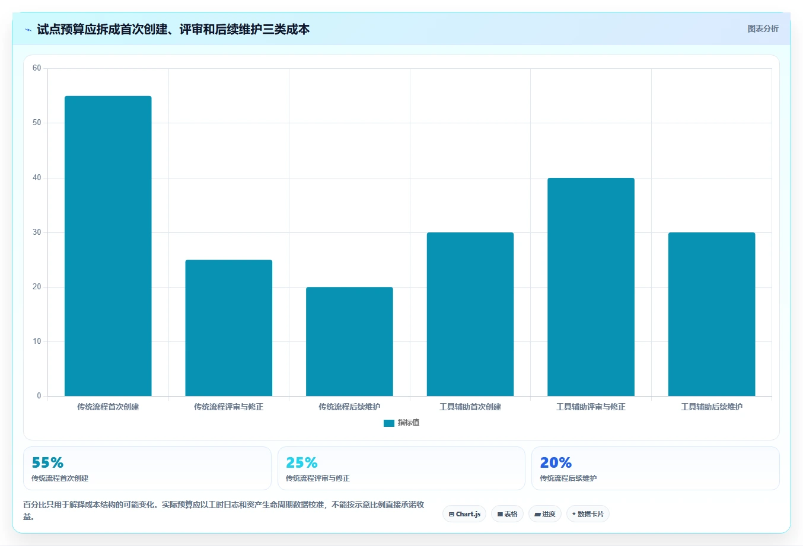Select the 工具辅助首次创建 bar
The height and width of the screenshot is (546, 803).
pos(470,314)
